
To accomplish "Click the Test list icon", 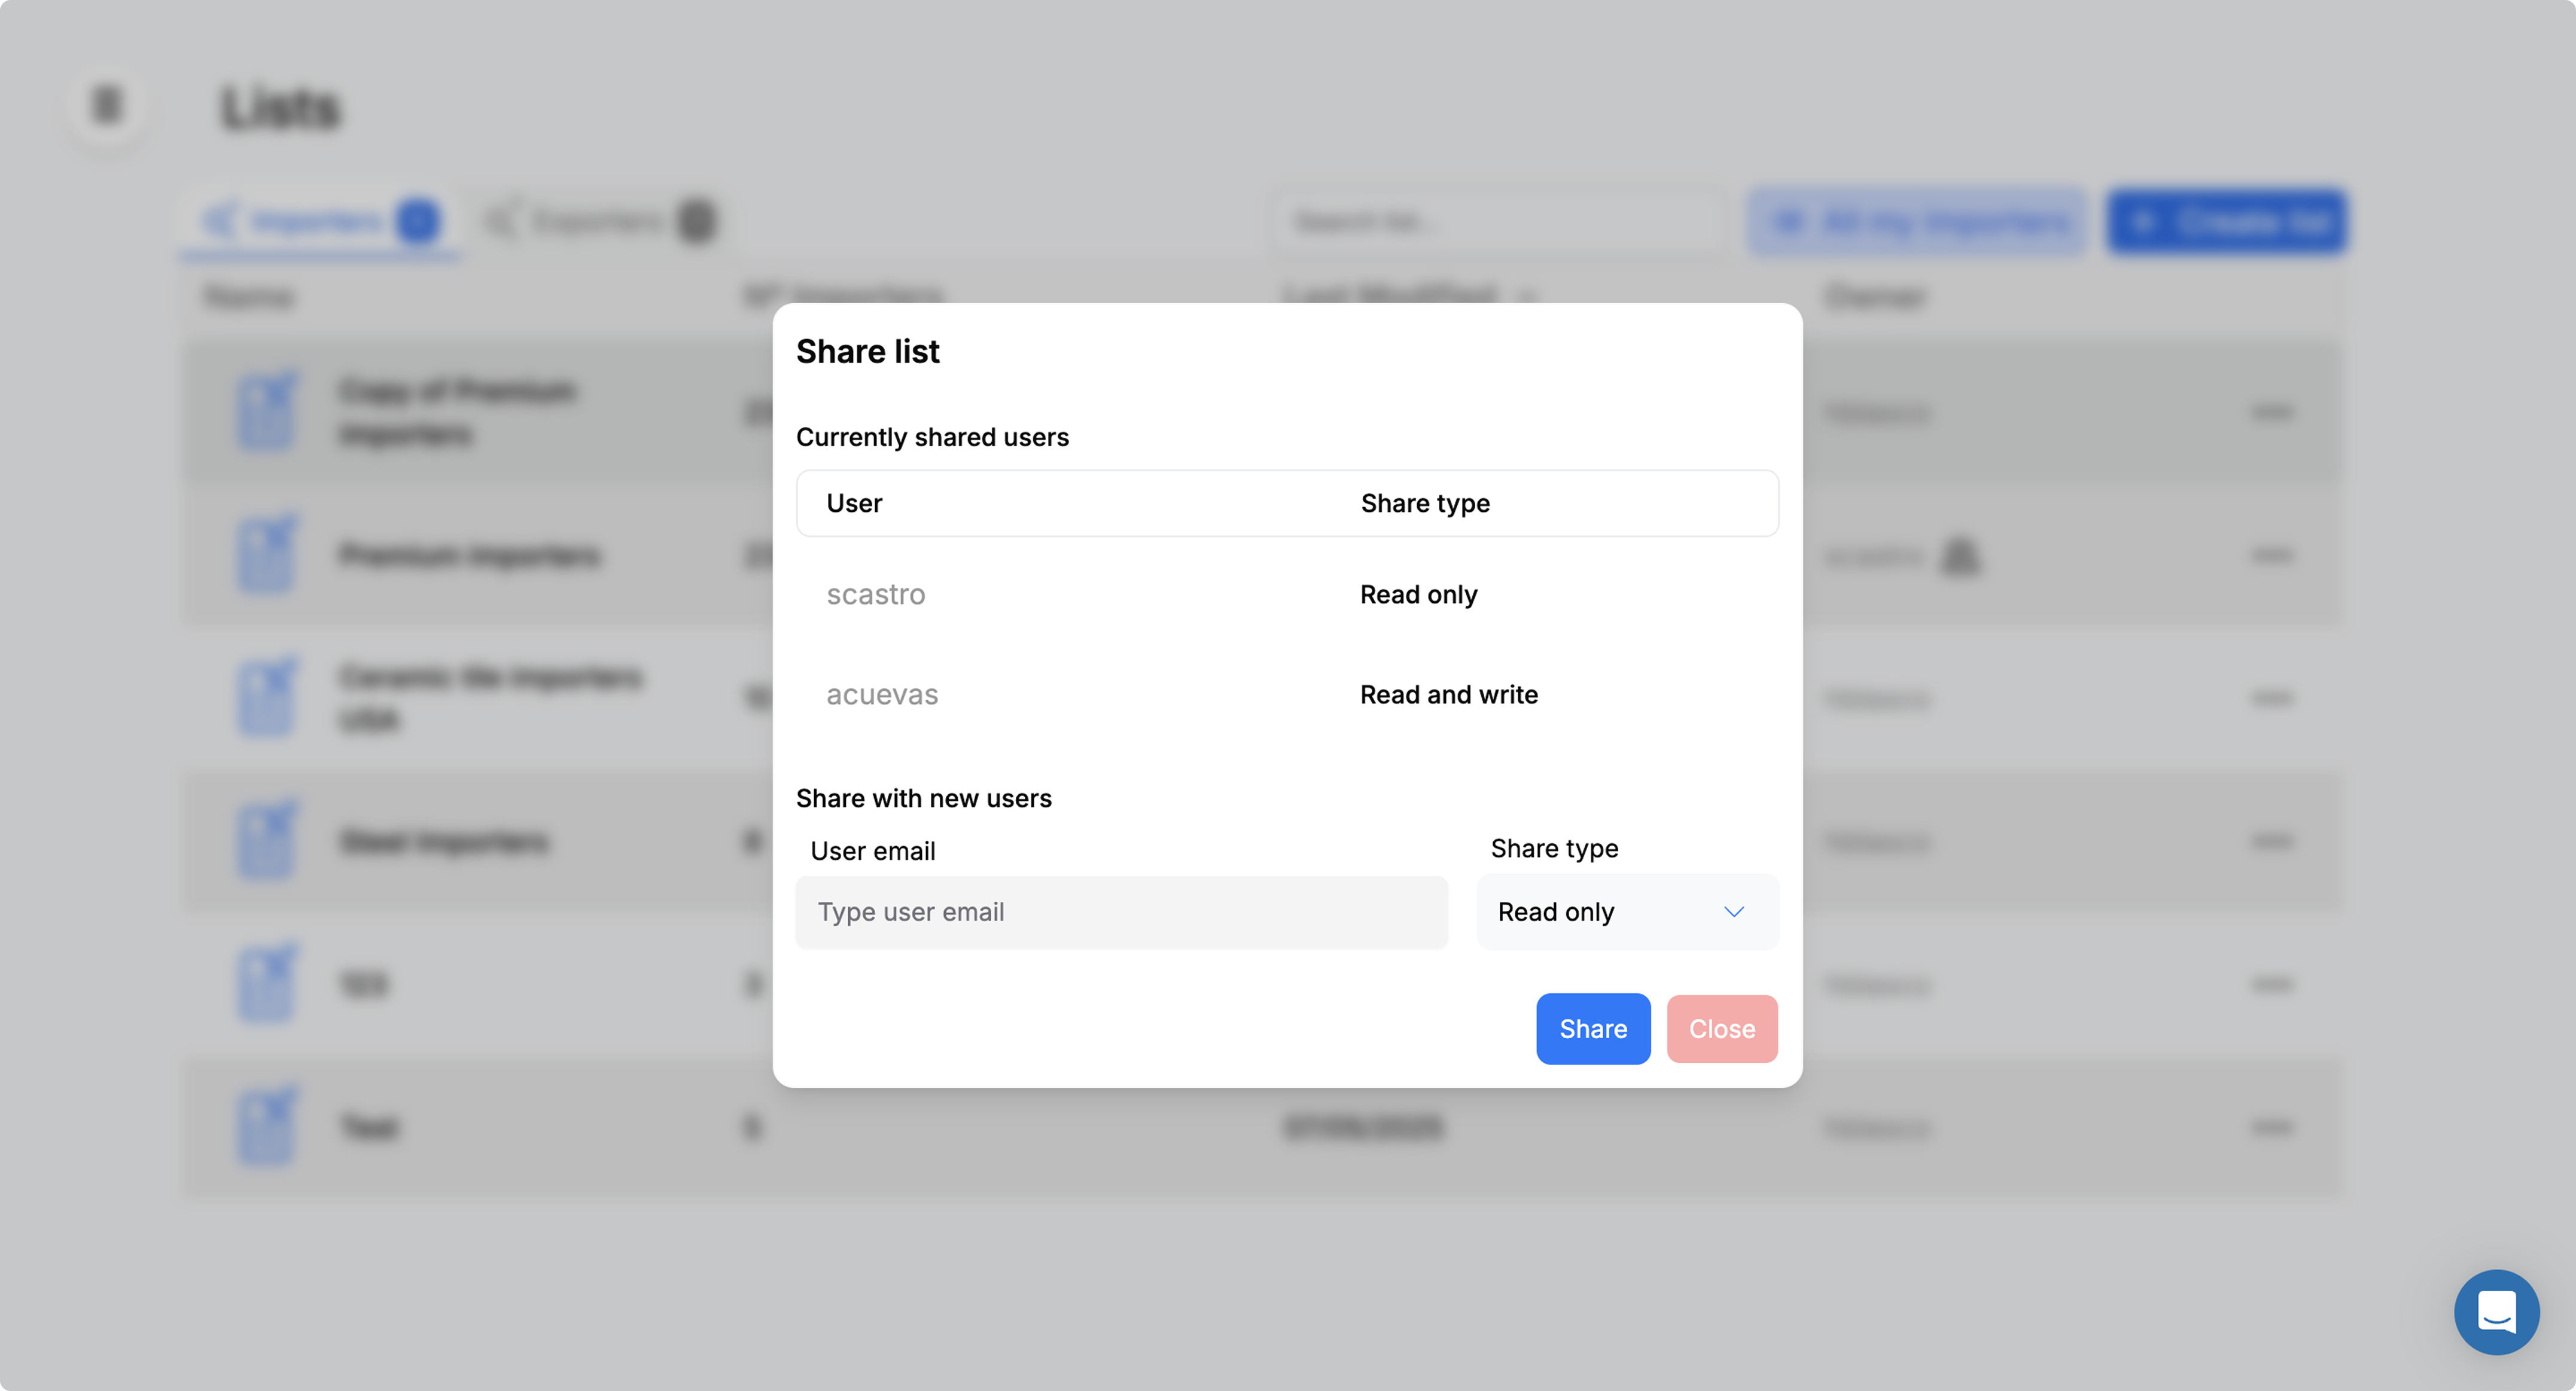I will point(267,1126).
